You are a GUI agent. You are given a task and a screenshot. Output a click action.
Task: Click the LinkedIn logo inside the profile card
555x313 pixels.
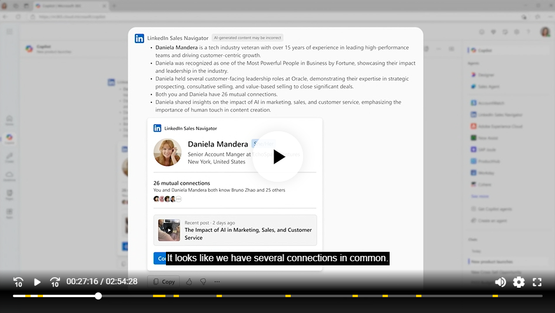tap(157, 128)
